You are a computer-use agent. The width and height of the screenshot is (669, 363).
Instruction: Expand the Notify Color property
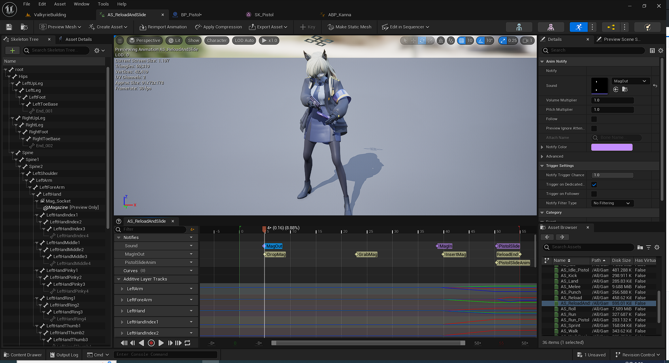tap(542, 147)
